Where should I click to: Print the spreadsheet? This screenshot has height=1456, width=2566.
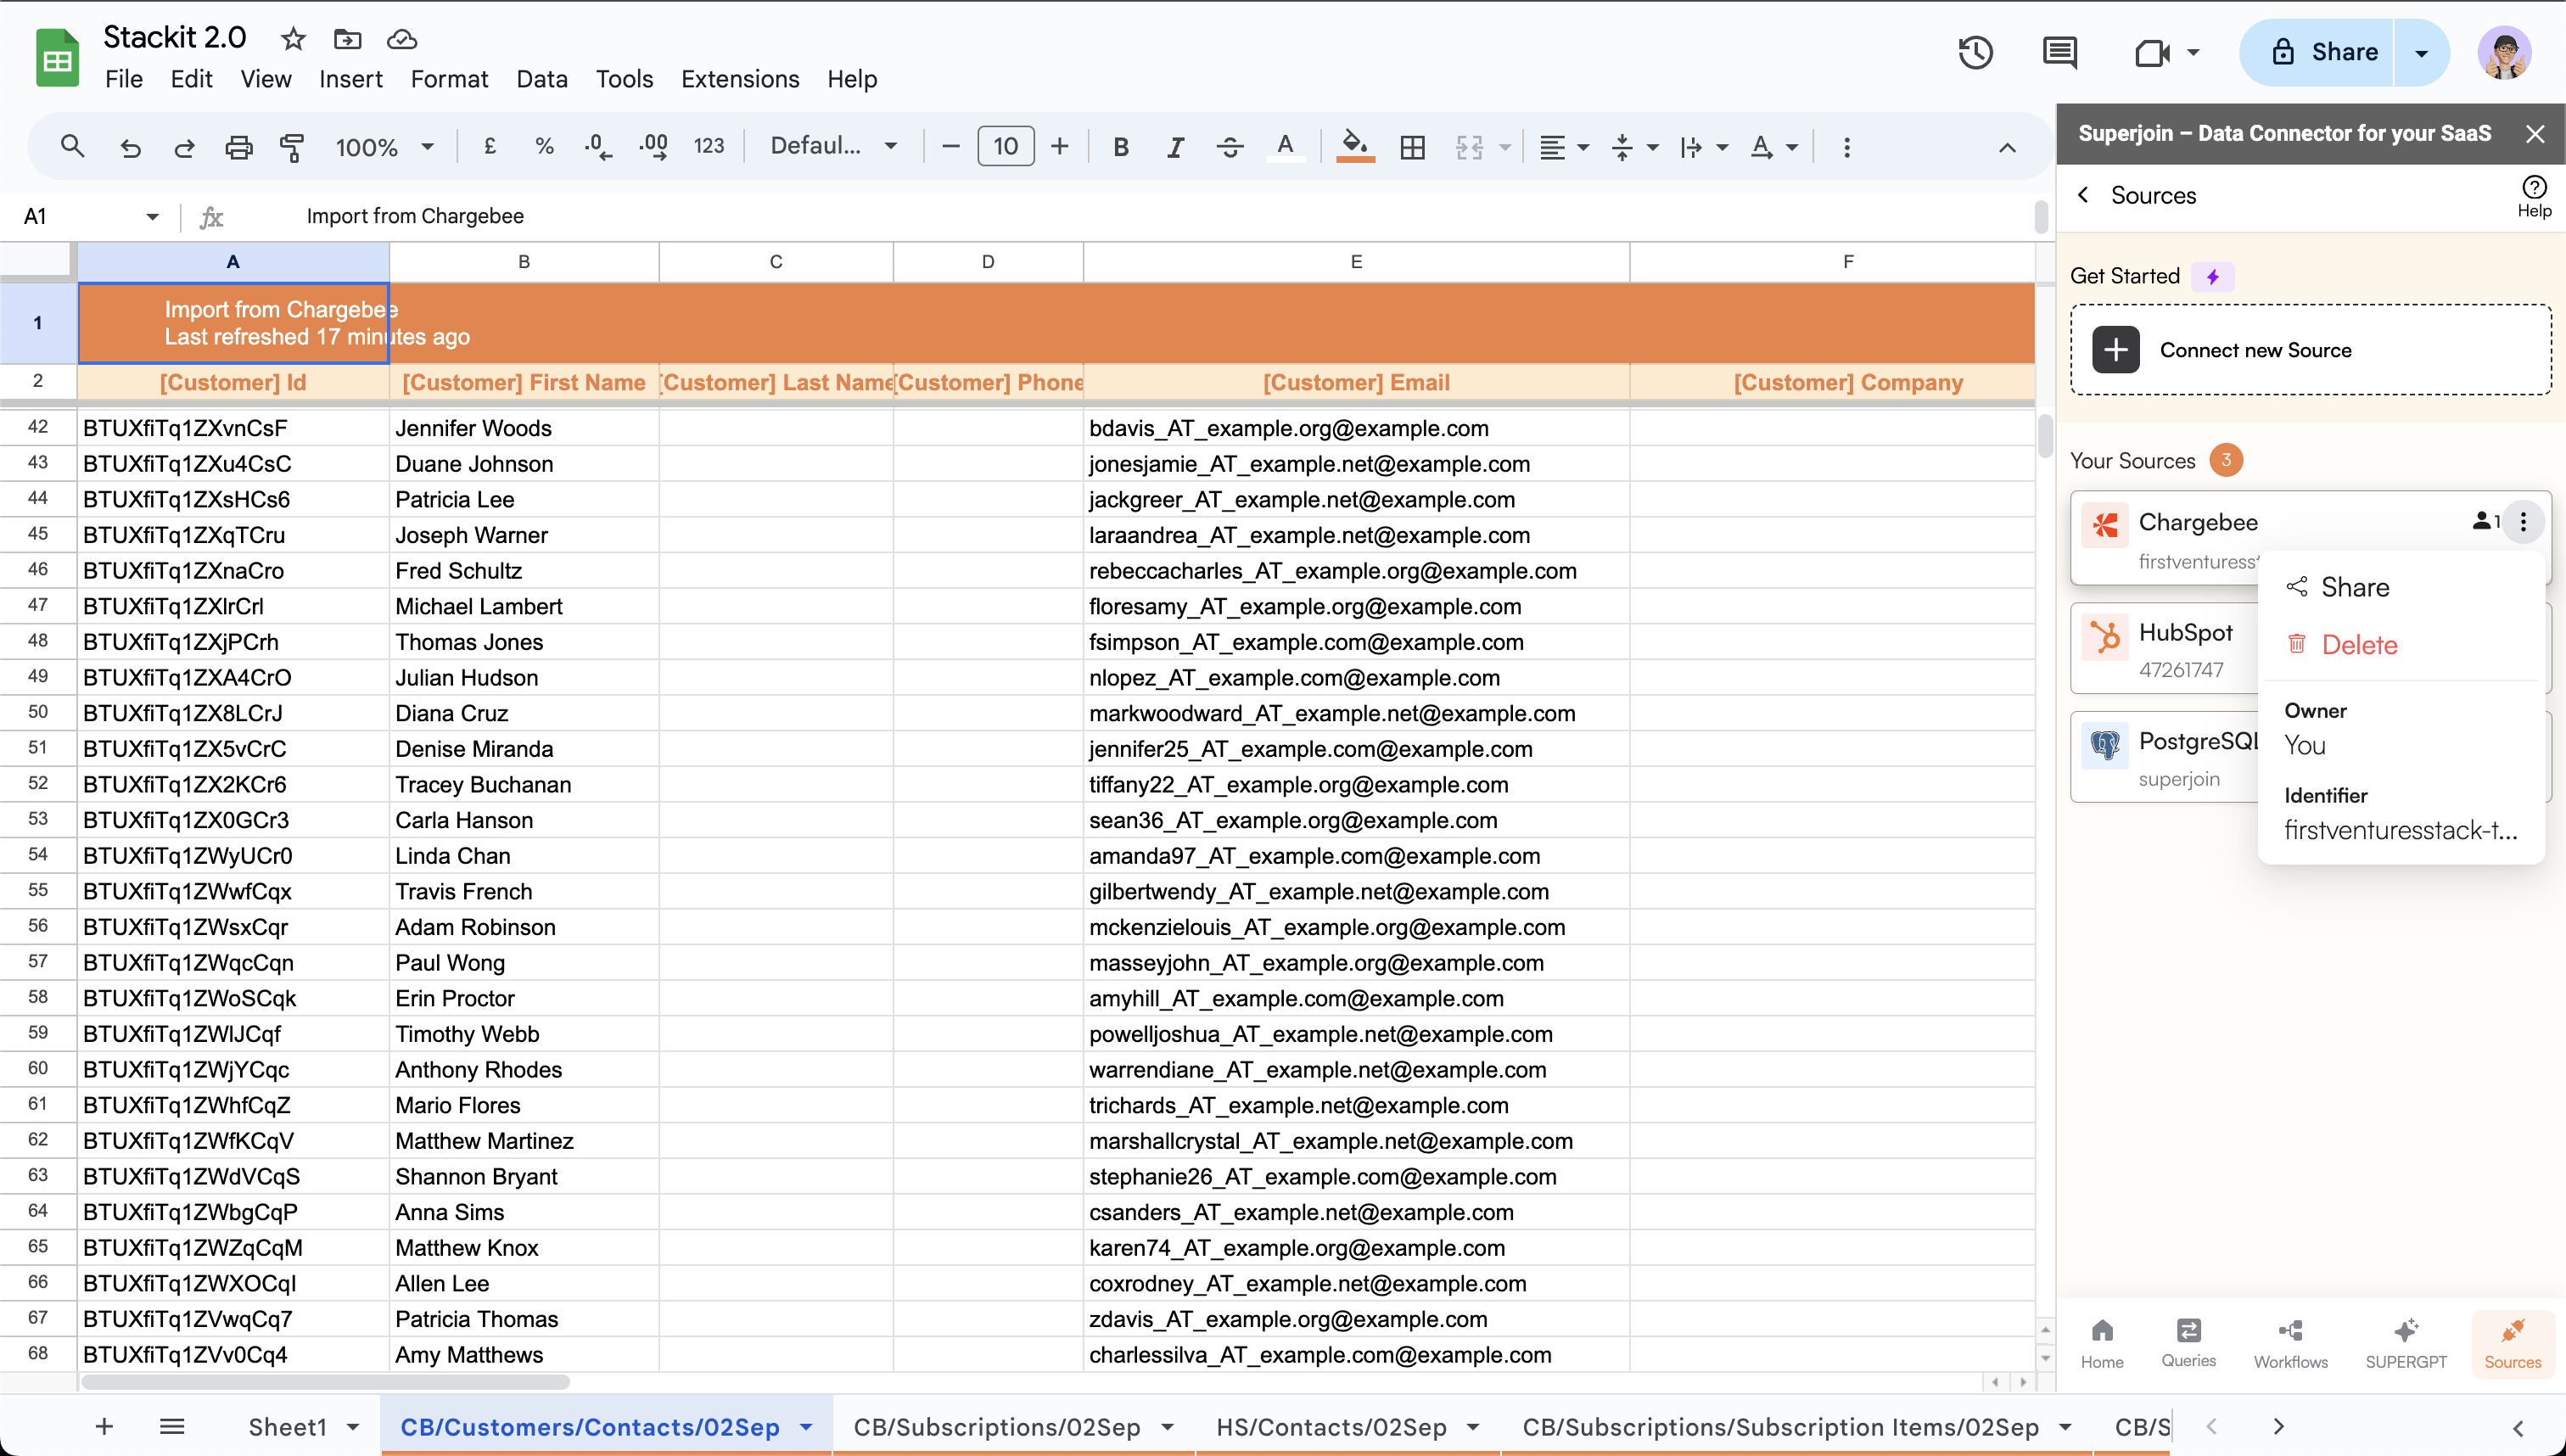tap(238, 147)
